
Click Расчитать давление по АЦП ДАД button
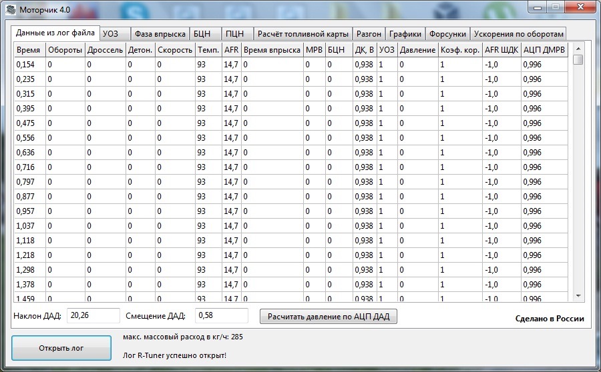click(x=328, y=317)
